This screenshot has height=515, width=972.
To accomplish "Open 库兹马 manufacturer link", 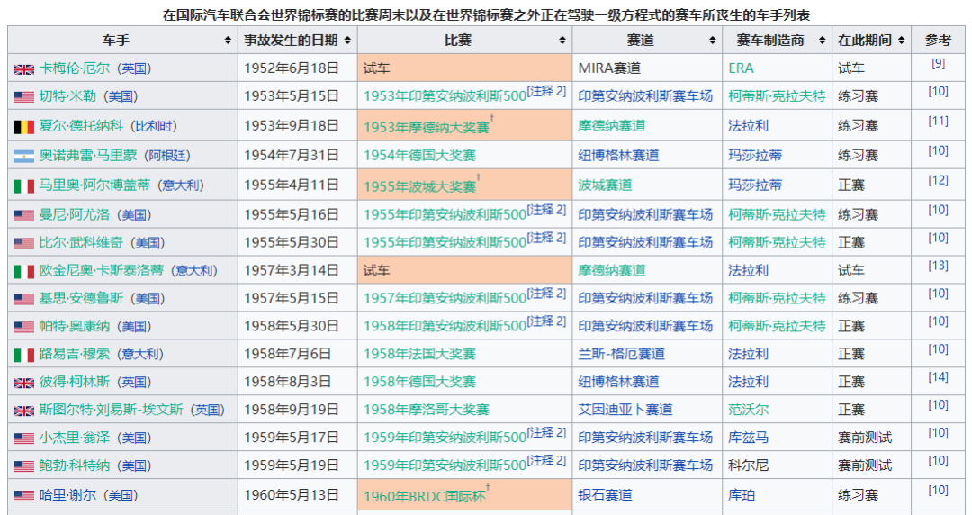I will point(748,438).
